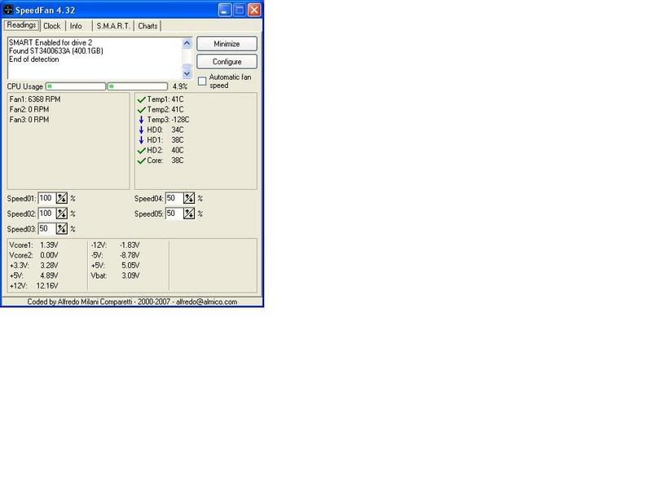This screenshot has height=489, width=652.
Task: Switch to the Readings tab
Action: pyautogui.click(x=22, y=25)
